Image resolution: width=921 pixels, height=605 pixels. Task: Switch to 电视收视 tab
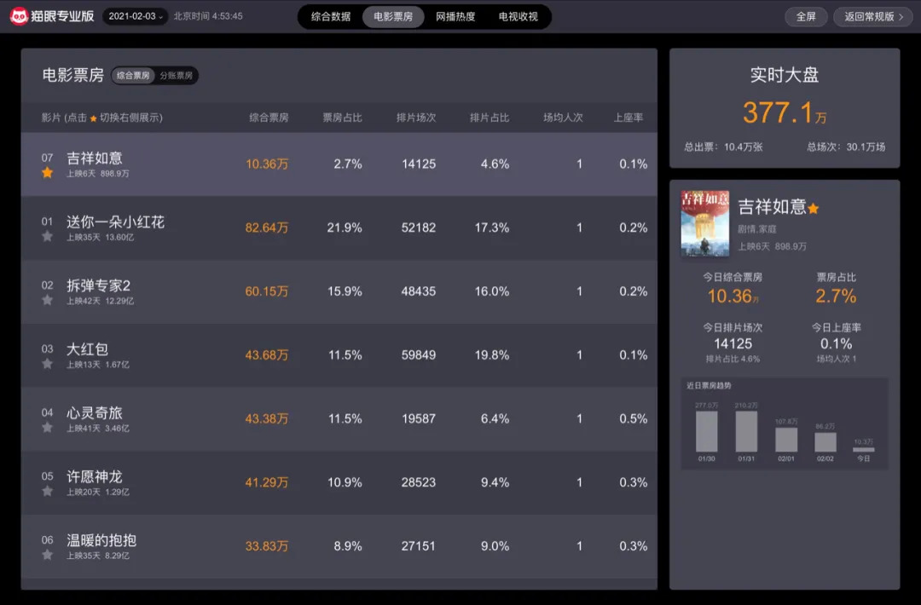point(518,16)
